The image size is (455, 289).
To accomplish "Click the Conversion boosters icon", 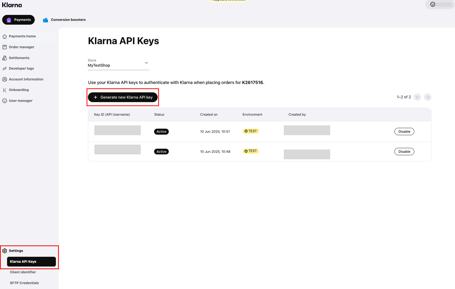I will point(46,20).
